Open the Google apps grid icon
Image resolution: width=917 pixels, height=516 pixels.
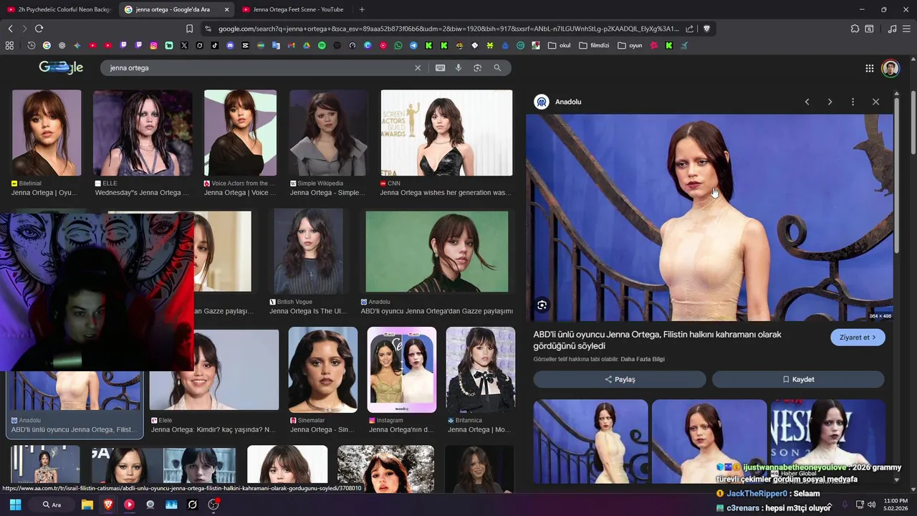[869, 68]
